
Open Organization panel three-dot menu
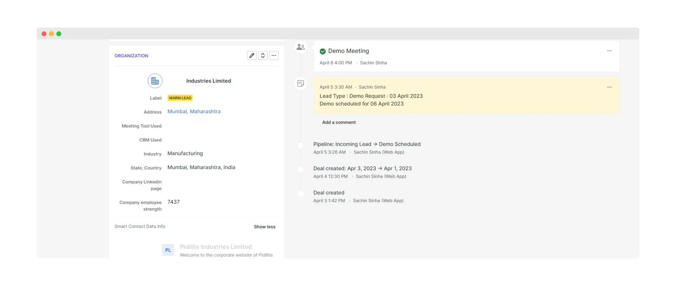274,56
